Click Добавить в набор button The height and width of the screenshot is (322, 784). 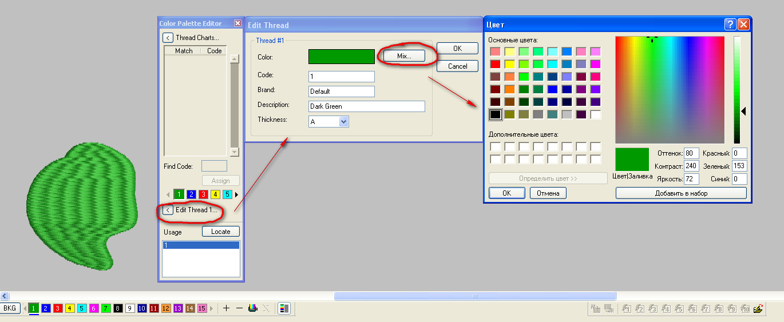(681, 193)
